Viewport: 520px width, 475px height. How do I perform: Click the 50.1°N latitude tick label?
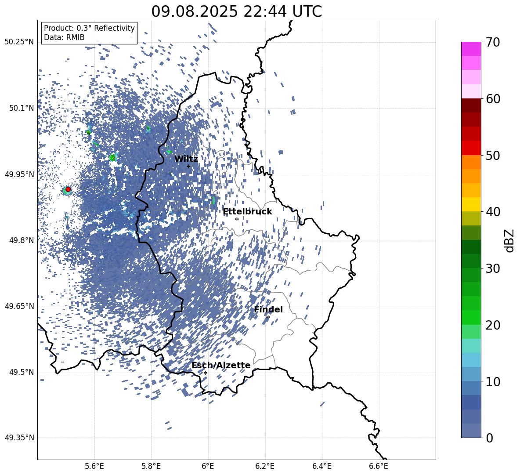click(21, 108)
